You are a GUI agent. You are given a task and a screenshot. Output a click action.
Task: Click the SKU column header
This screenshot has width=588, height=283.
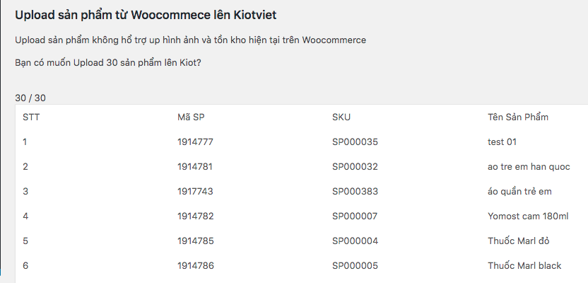pyautogui.click(x=341, y=117)
